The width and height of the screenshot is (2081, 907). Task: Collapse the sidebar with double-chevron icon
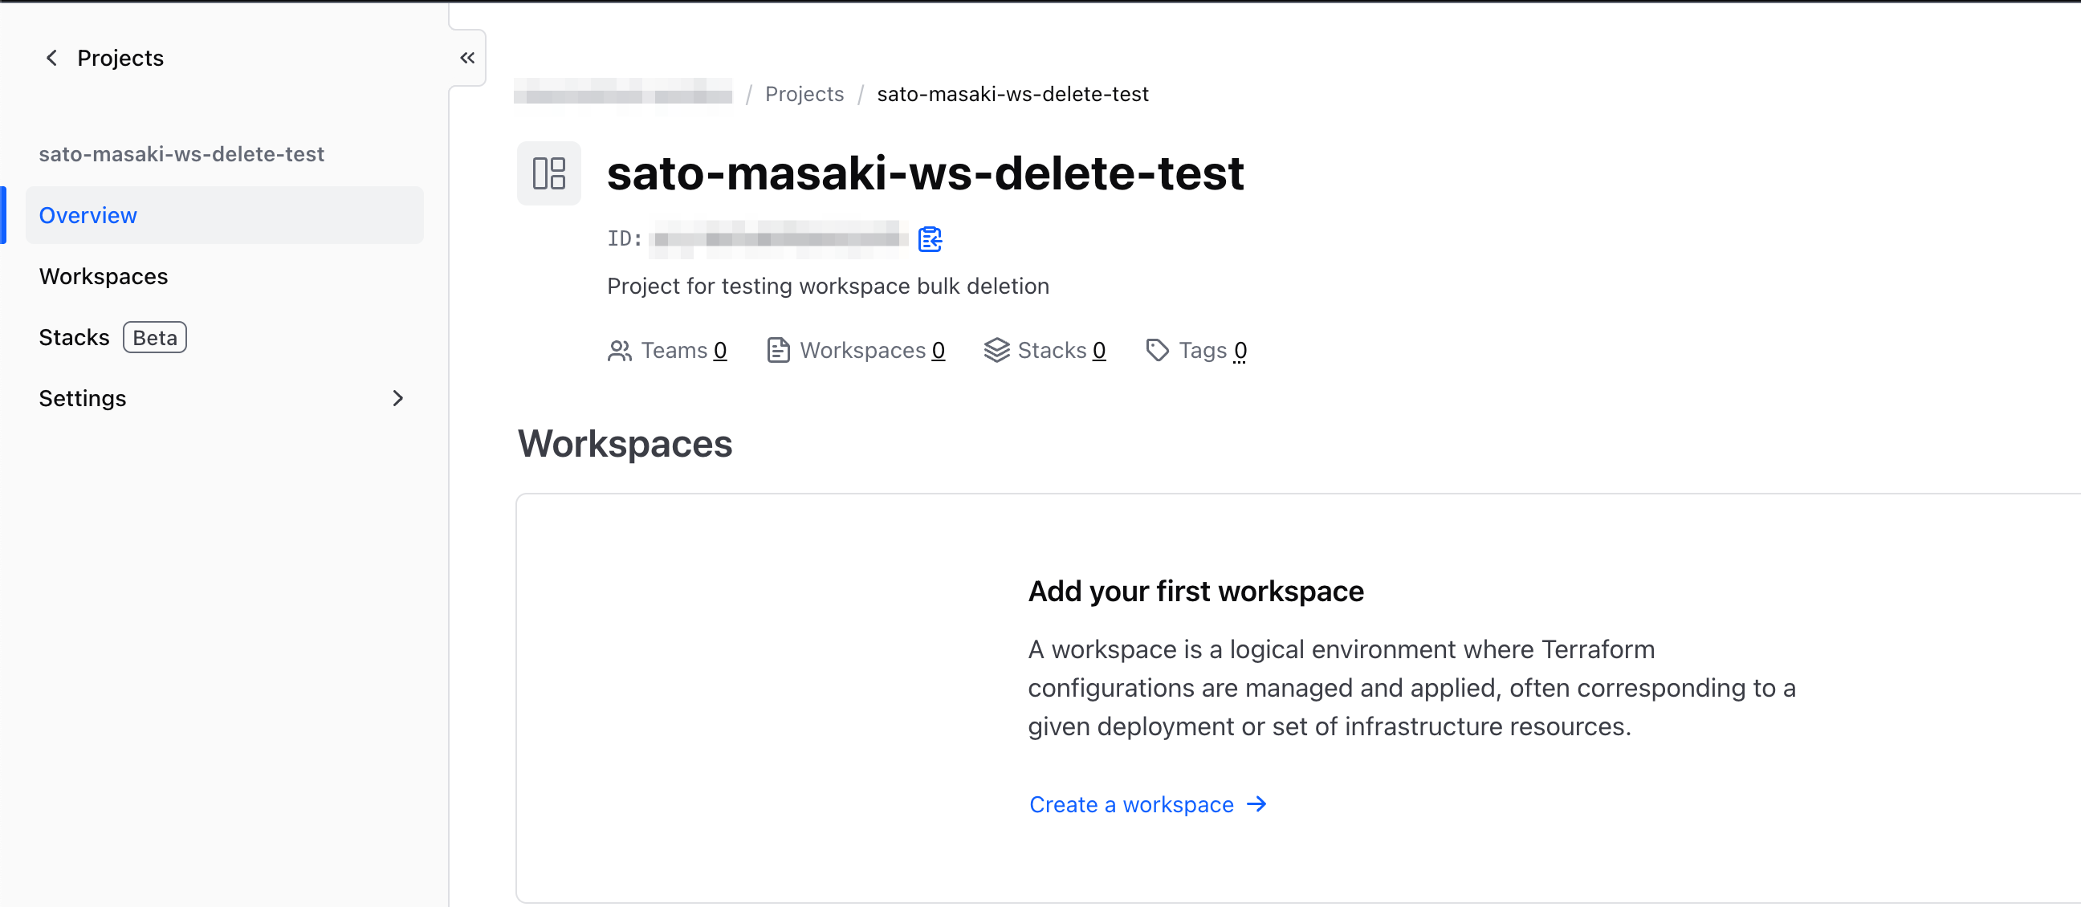467,58
